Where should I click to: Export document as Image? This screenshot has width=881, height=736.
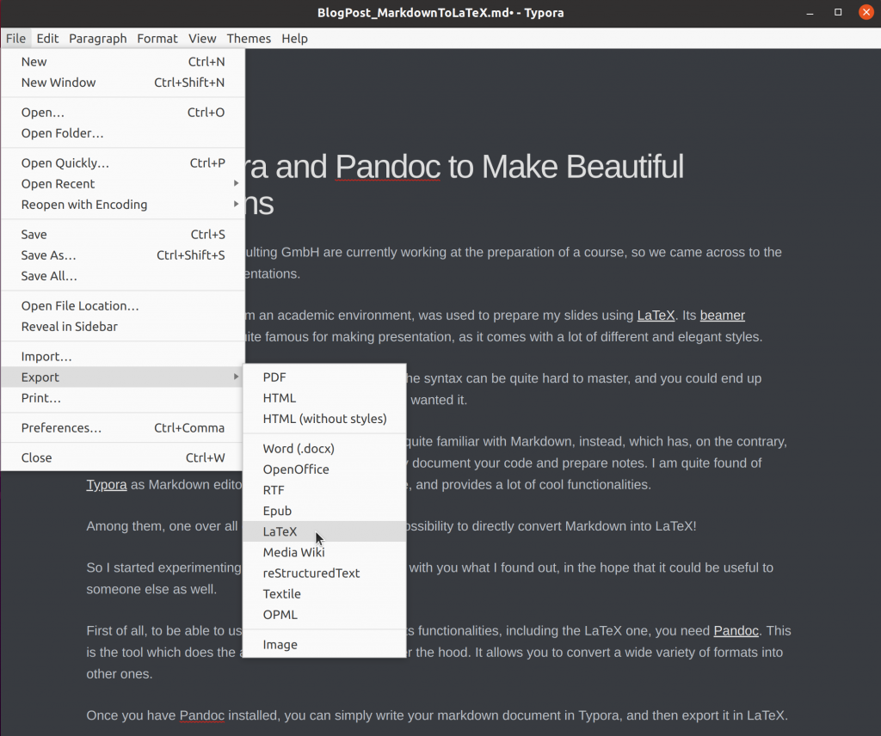tap(324, 645)
